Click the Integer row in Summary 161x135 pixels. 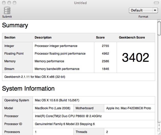(x=9, y=46)
